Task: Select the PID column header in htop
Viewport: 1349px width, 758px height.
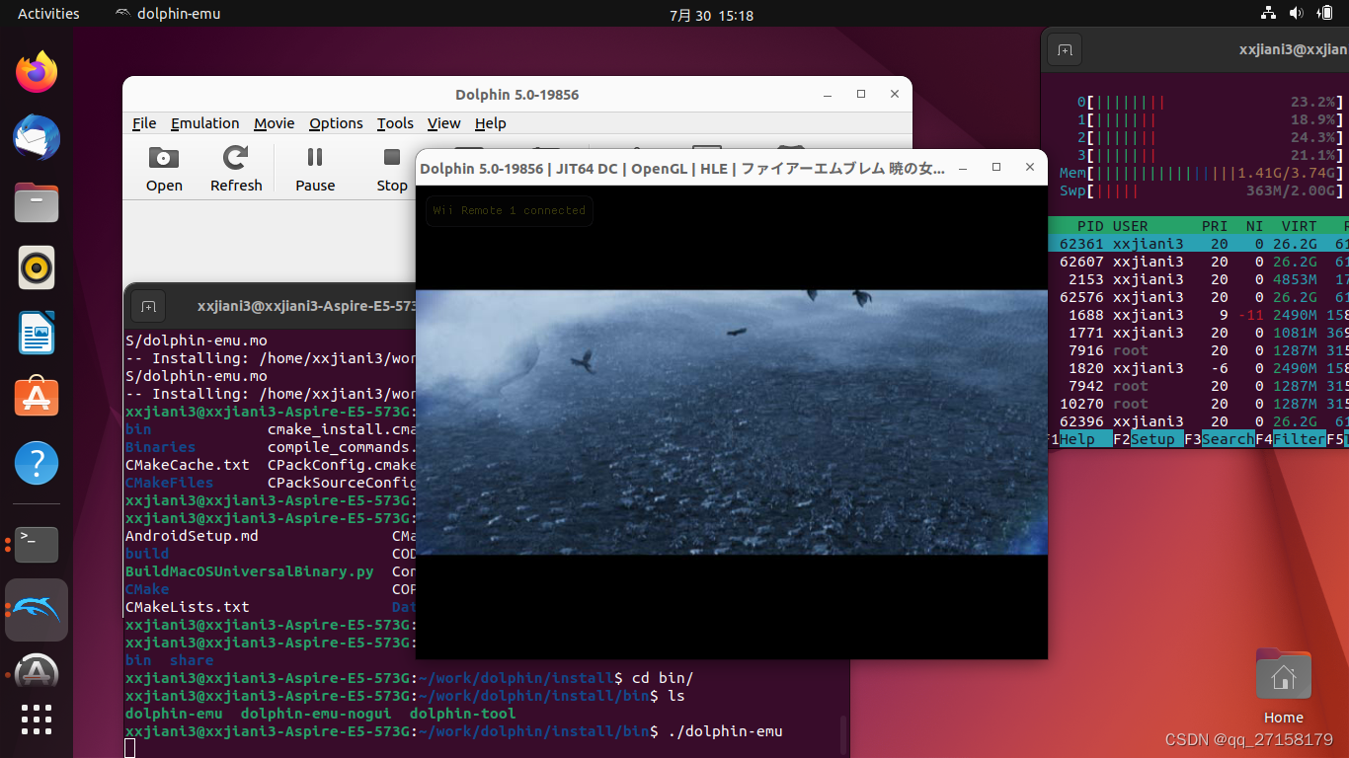Action: (x=1090, y=226)
